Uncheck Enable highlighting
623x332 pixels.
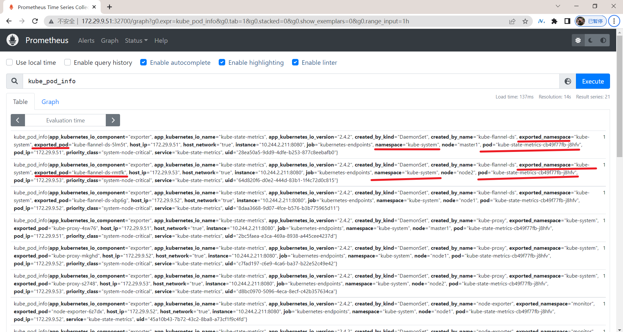[222, 62]
